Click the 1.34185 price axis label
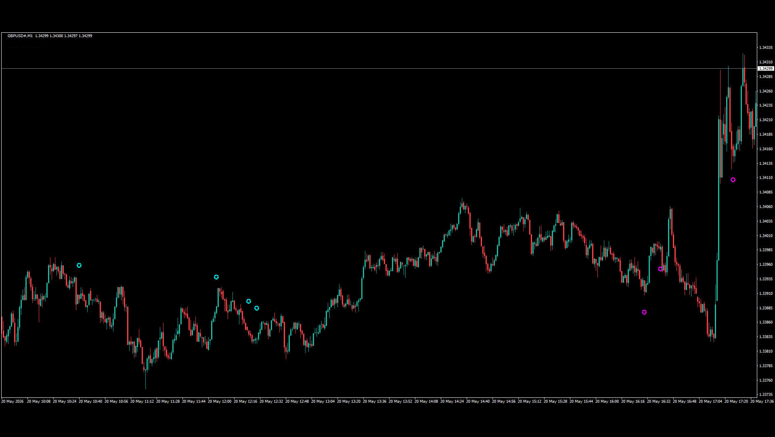This screenshot has width=775, height=437. (766, 134)
